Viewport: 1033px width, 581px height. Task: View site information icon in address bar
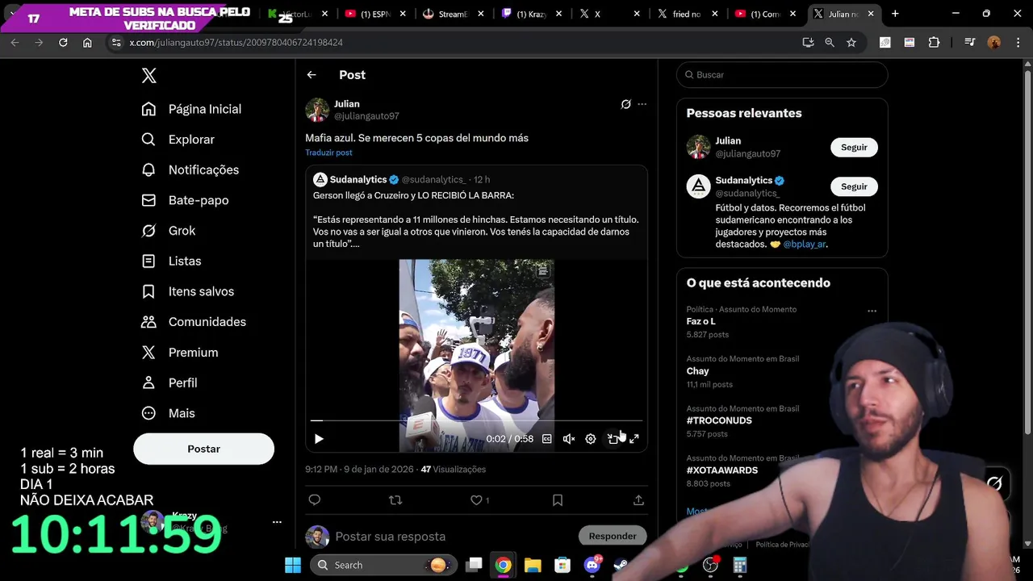click(116, 42)
